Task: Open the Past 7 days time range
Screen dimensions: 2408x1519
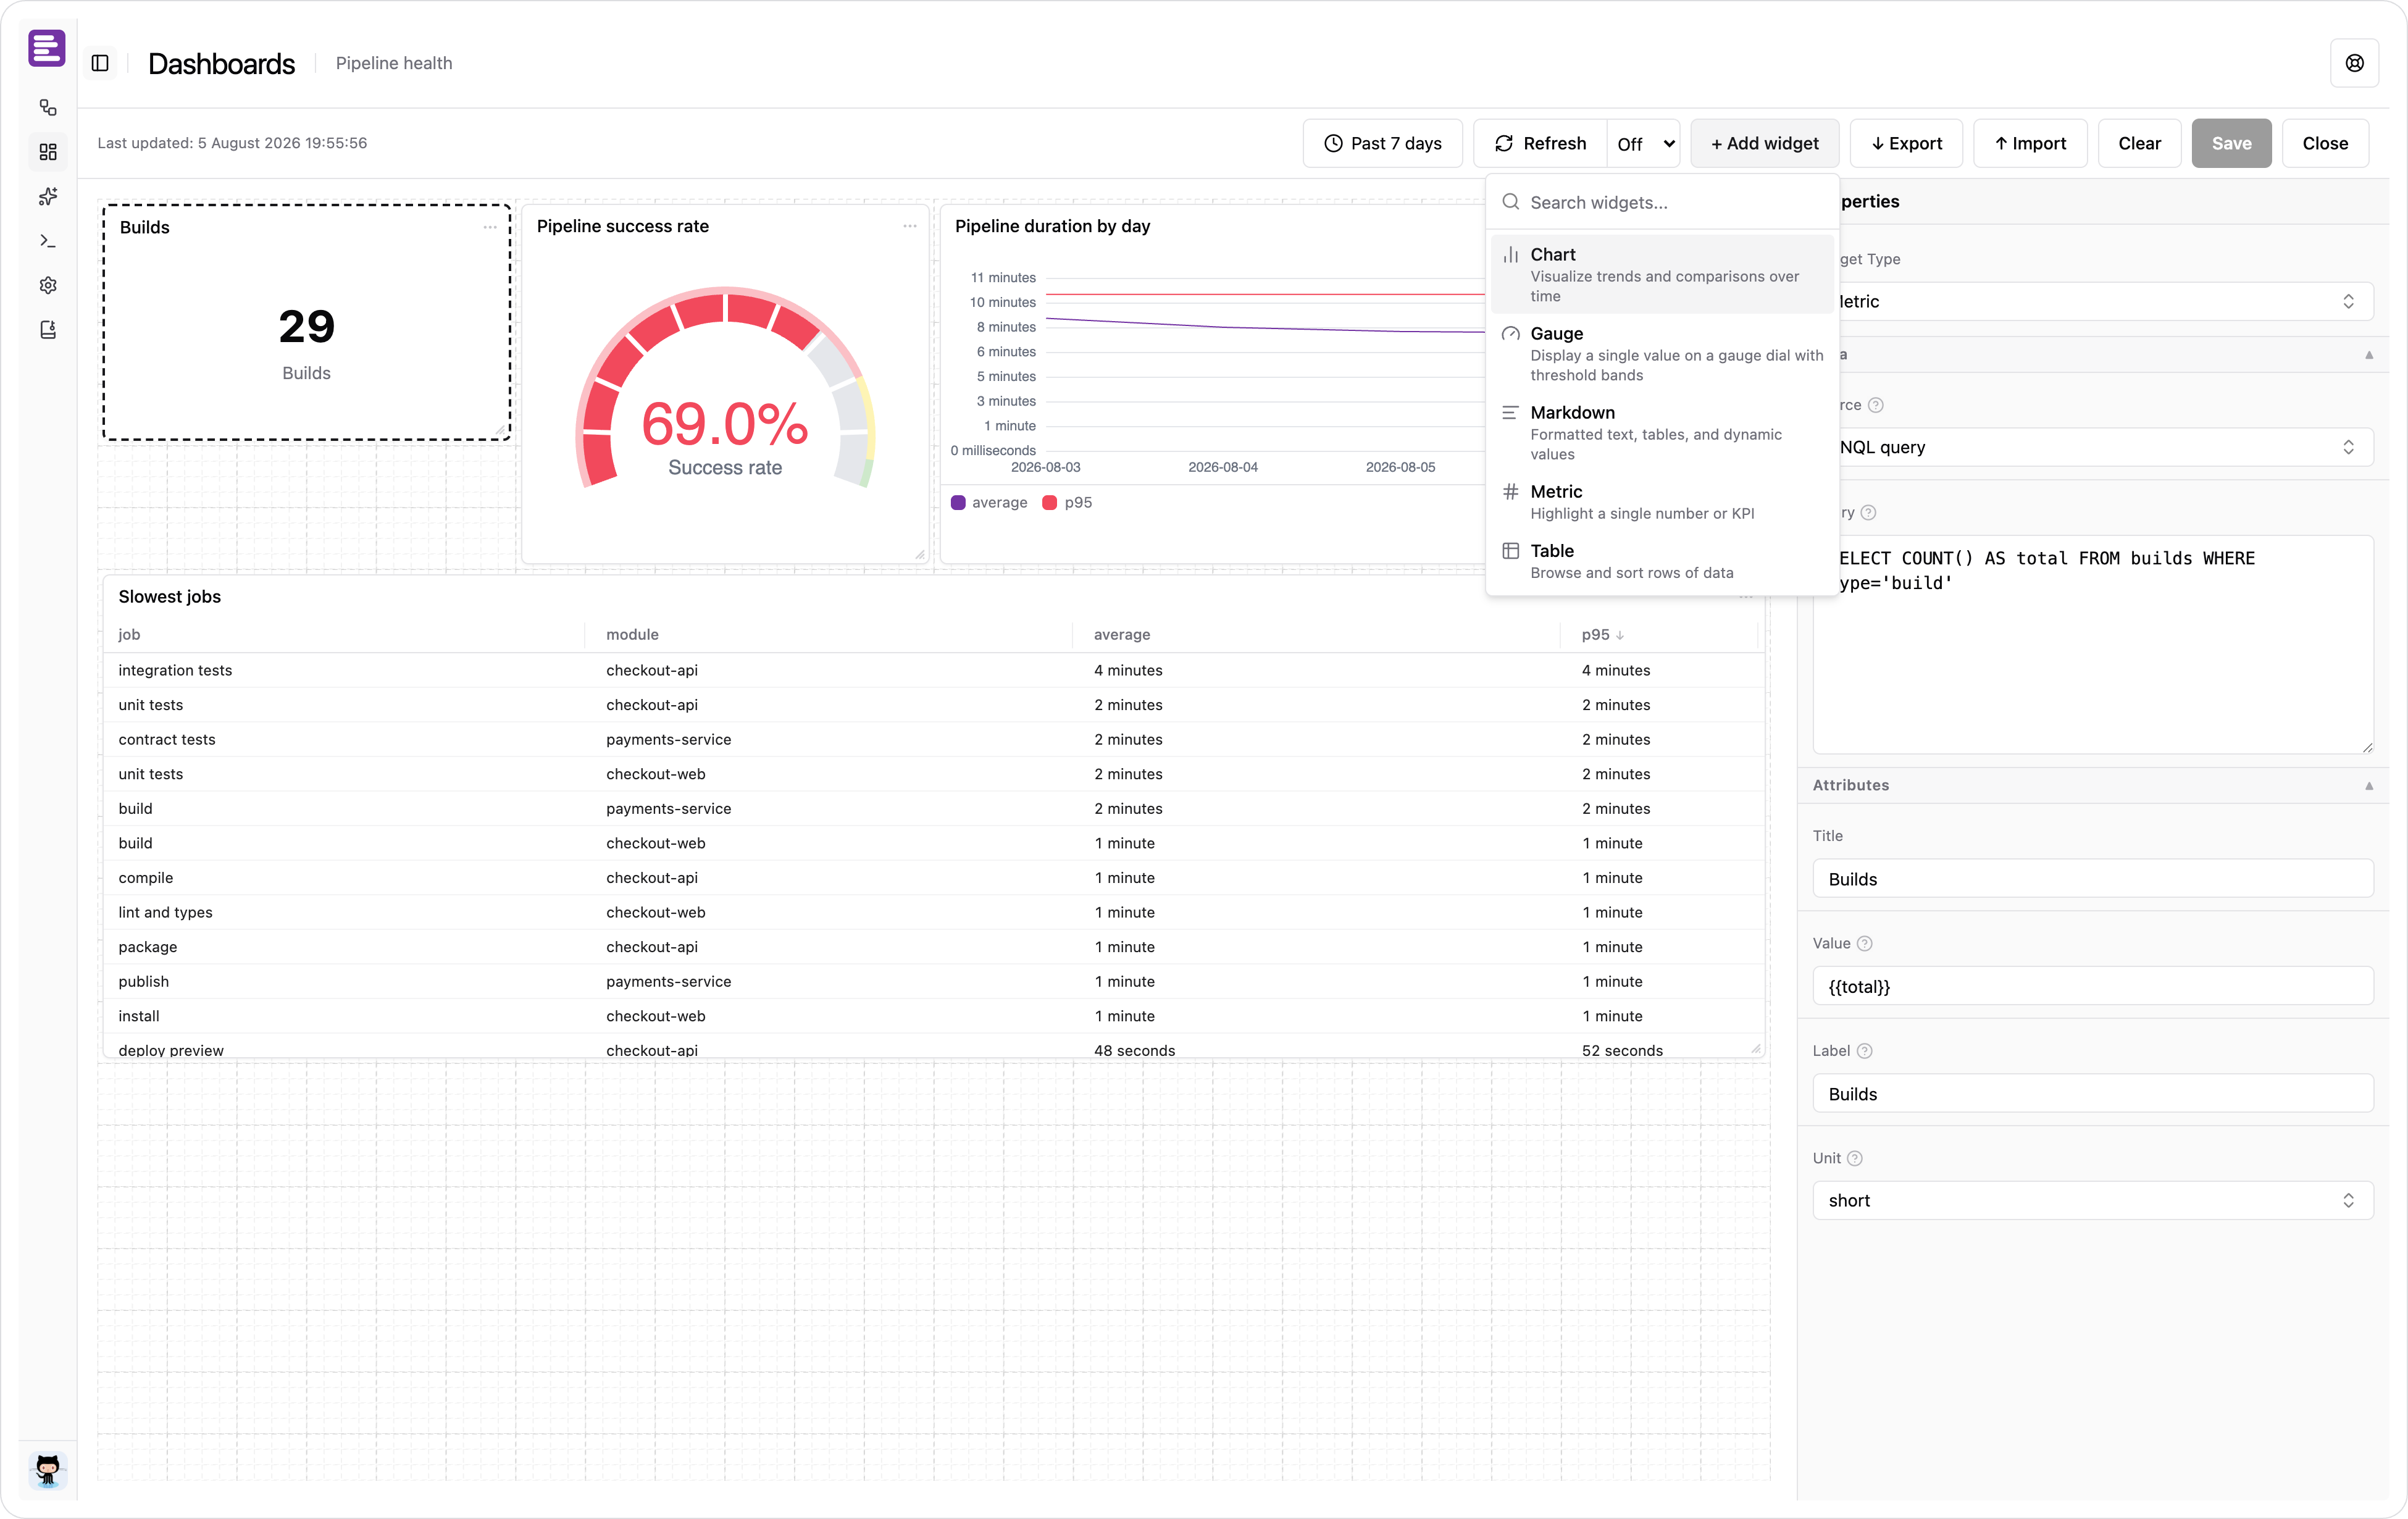Action: 1382,143
